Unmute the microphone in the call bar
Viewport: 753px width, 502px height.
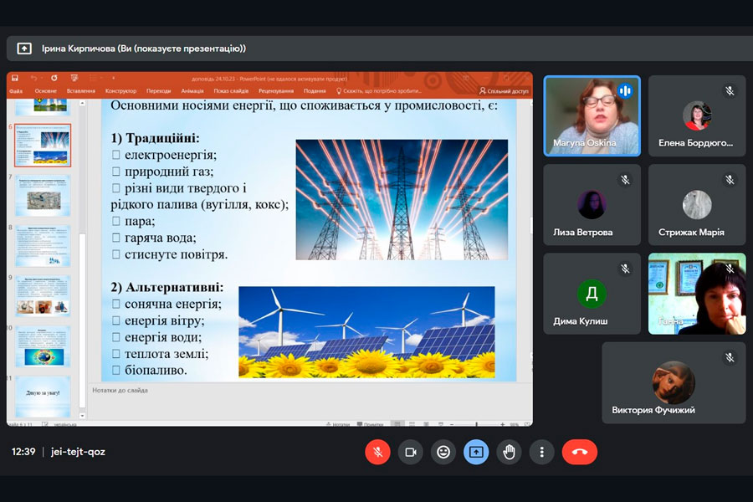(x=377, y=452)
